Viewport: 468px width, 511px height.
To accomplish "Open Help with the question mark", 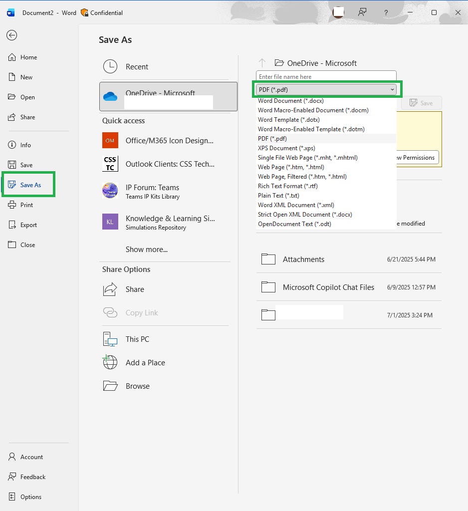I will 386,12.
